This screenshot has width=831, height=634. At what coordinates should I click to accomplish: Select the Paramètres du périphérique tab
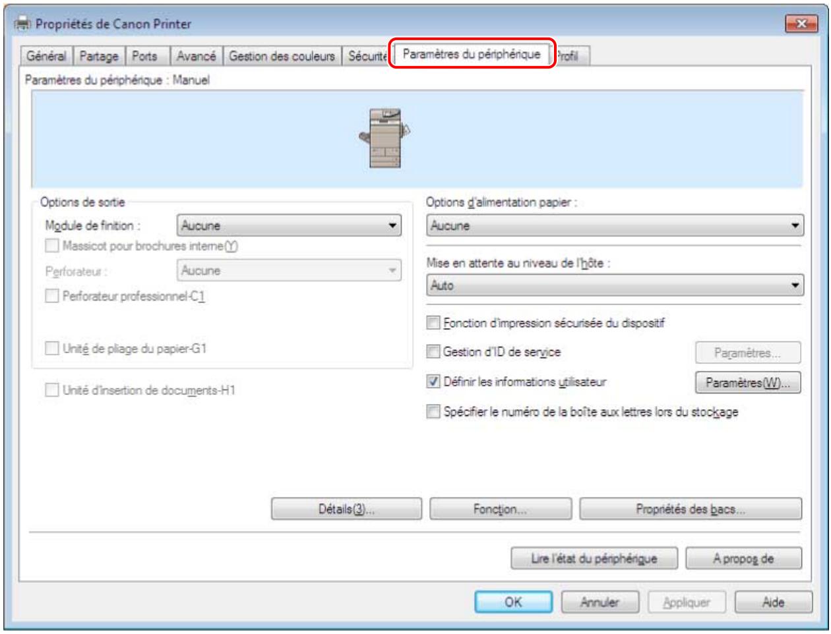coord(471,54)
